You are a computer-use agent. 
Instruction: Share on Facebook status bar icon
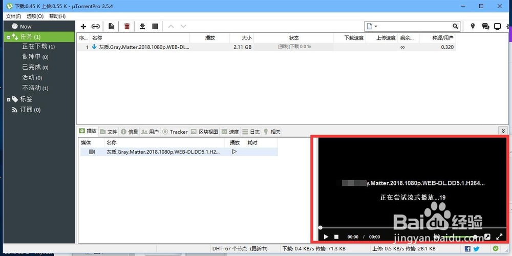(x=467, y=248)
